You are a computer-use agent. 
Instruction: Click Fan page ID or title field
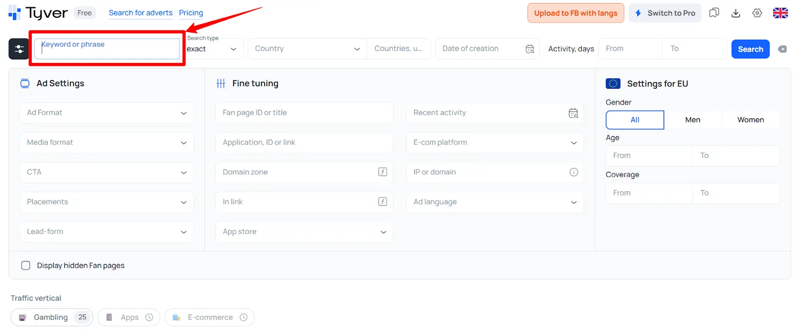pyautogui.click(x=304, y=113)
